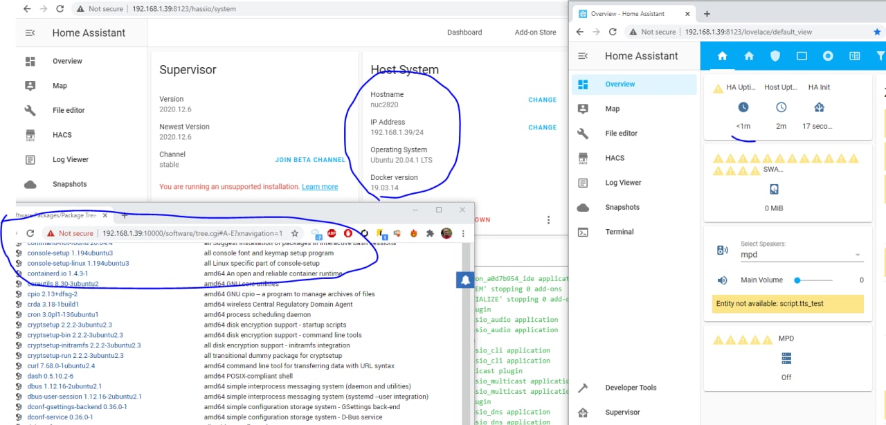Reload the lovelace default_view page

[613, 32]
